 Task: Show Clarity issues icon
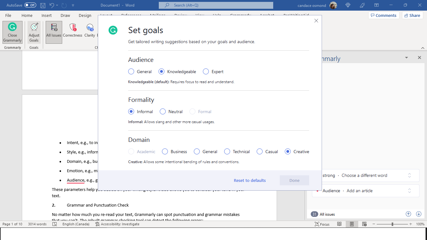pyautogui.click(x=90, y=30)
